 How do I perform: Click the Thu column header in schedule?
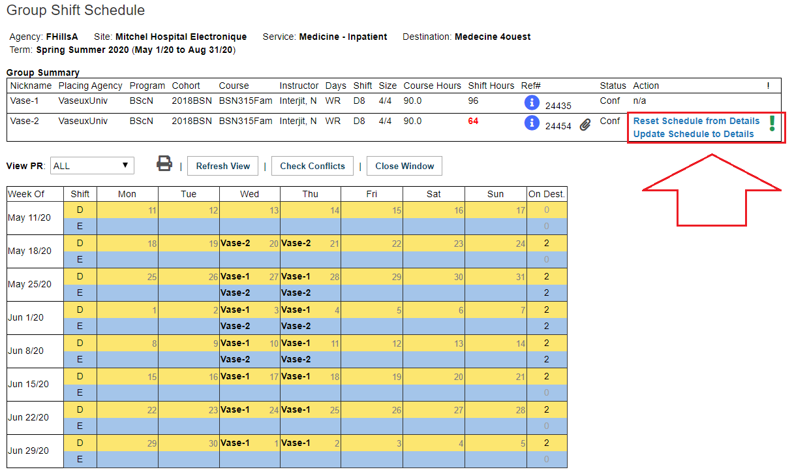pyautogui.click(x=311, y=194)
